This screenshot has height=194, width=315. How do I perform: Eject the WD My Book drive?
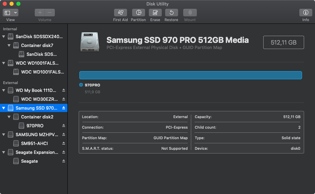tap(63, 90)
